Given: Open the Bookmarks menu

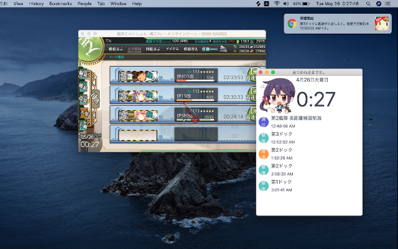Looking at the screenshot, I should coord(60,4).
